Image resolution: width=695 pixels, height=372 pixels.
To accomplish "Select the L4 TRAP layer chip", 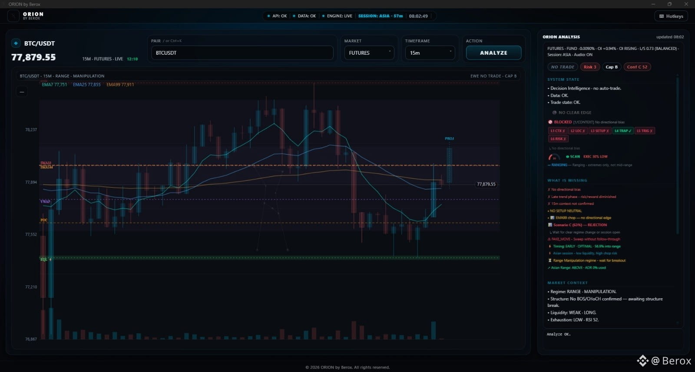I will click(x=623, y=131).
